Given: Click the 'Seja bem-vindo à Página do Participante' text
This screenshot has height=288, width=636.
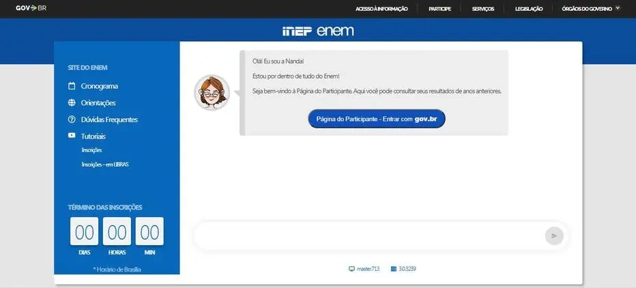Looking at the screenshot, I should pos(377,91).
